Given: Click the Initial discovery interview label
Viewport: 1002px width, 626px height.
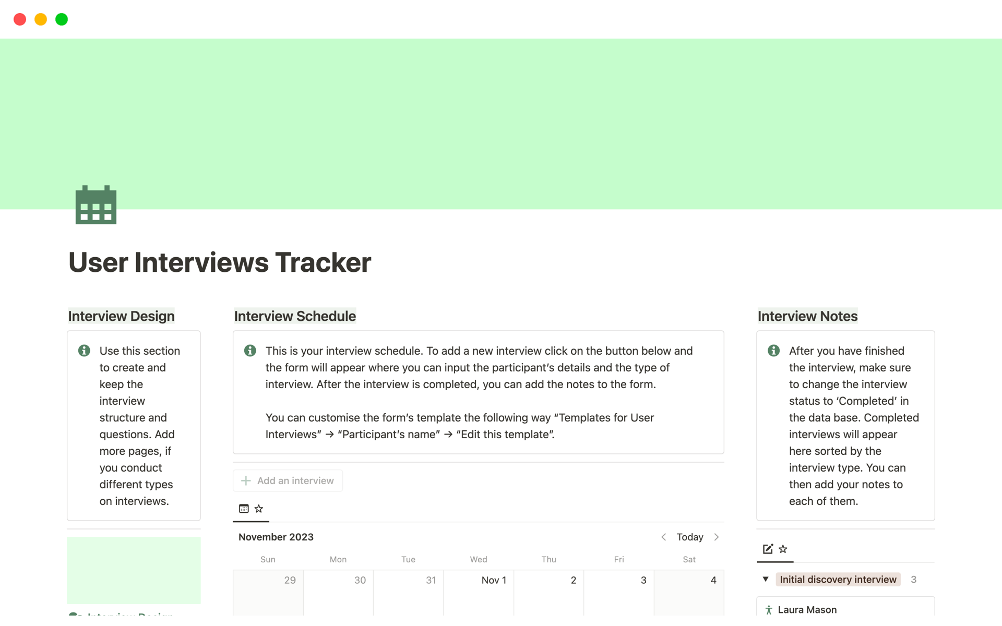Looking at the screenshot, I should tap(838, 579).
